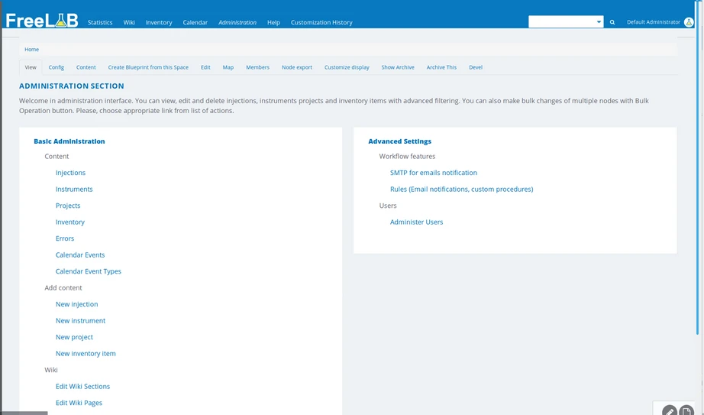Open Customization History

pyautogui.click(x=321, y=22)
